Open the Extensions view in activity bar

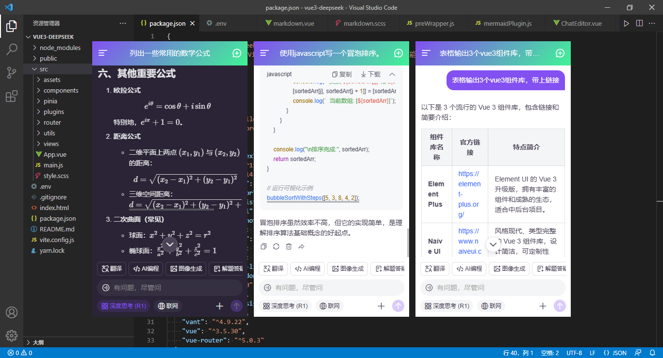(12, 97)
